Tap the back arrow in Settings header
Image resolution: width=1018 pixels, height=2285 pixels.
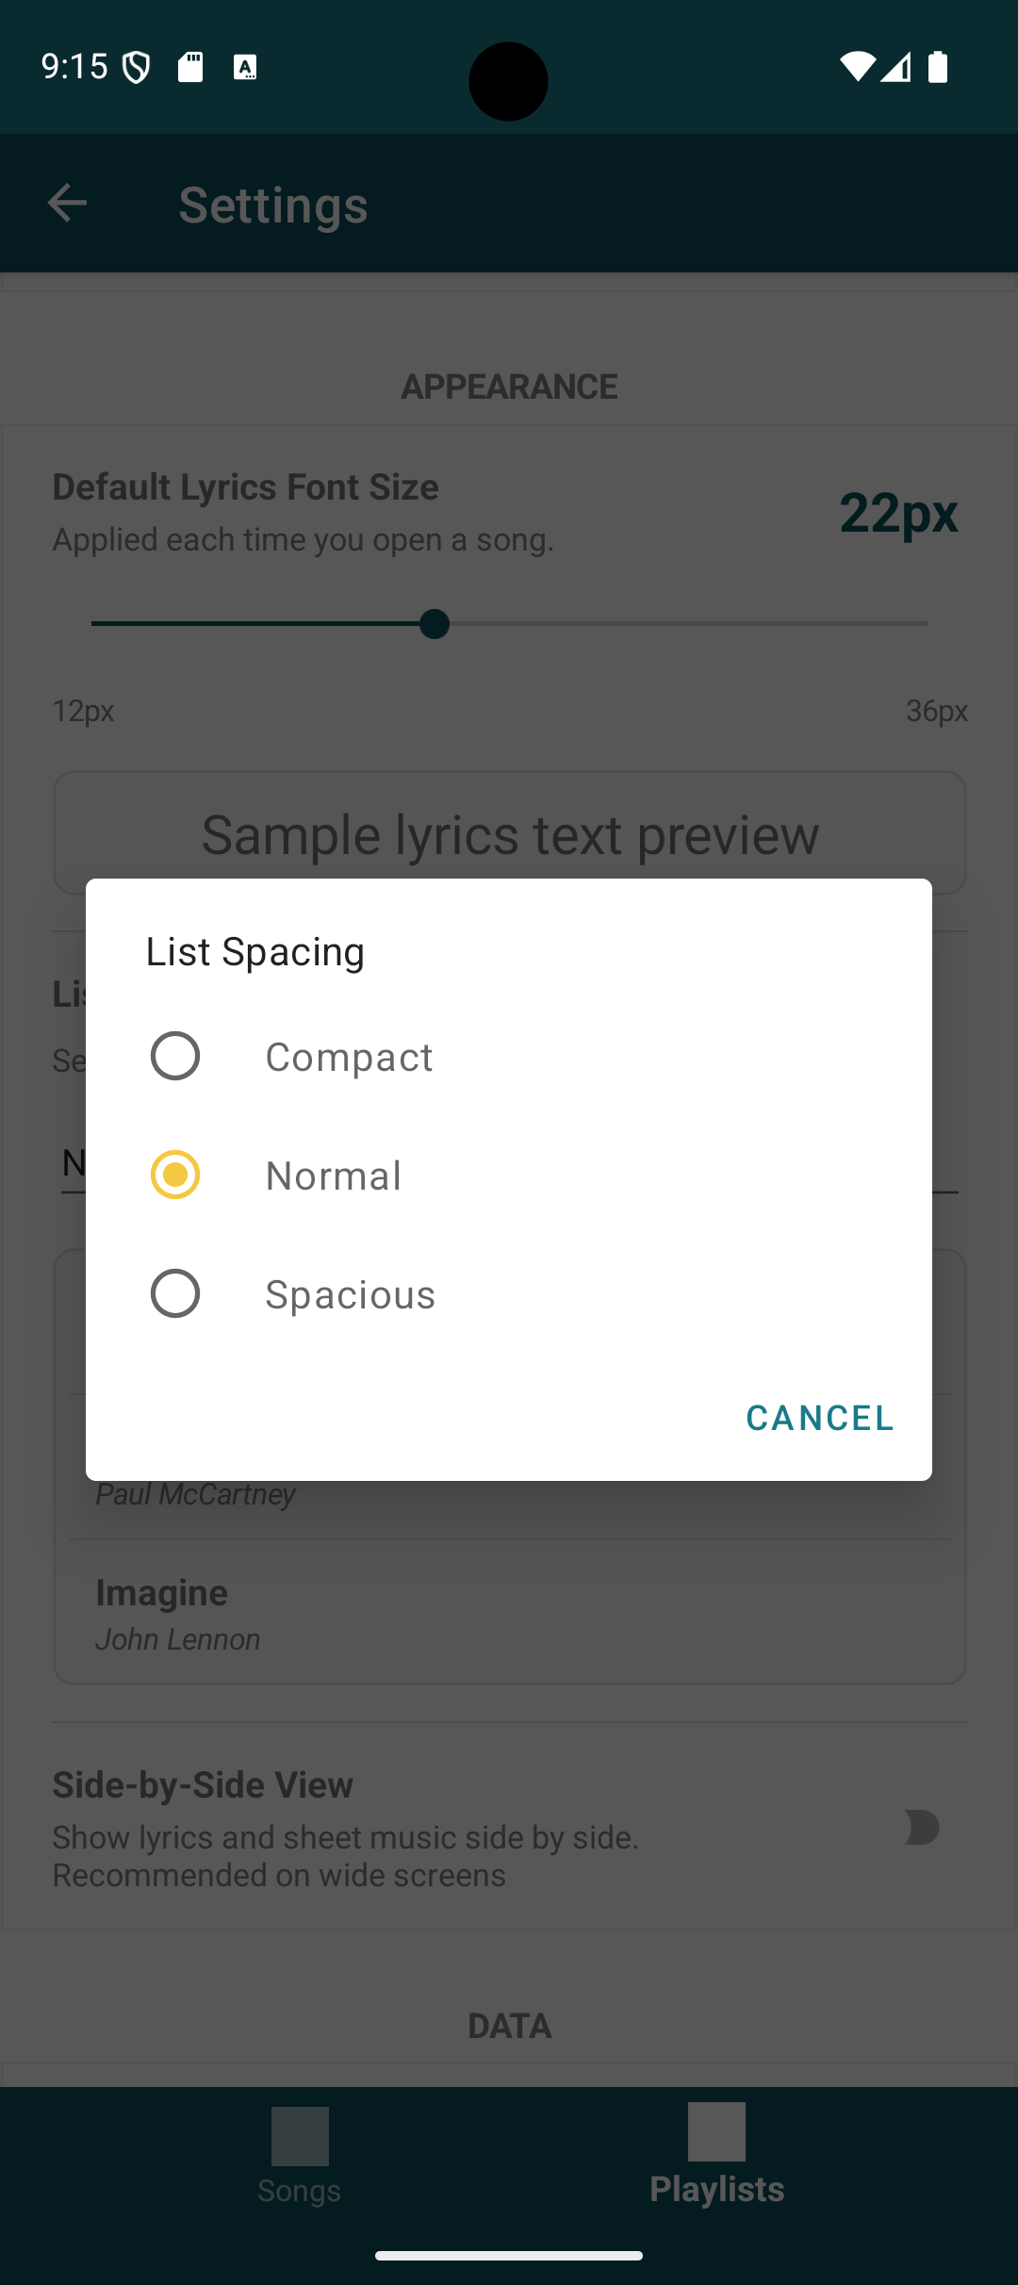(67, 204)
